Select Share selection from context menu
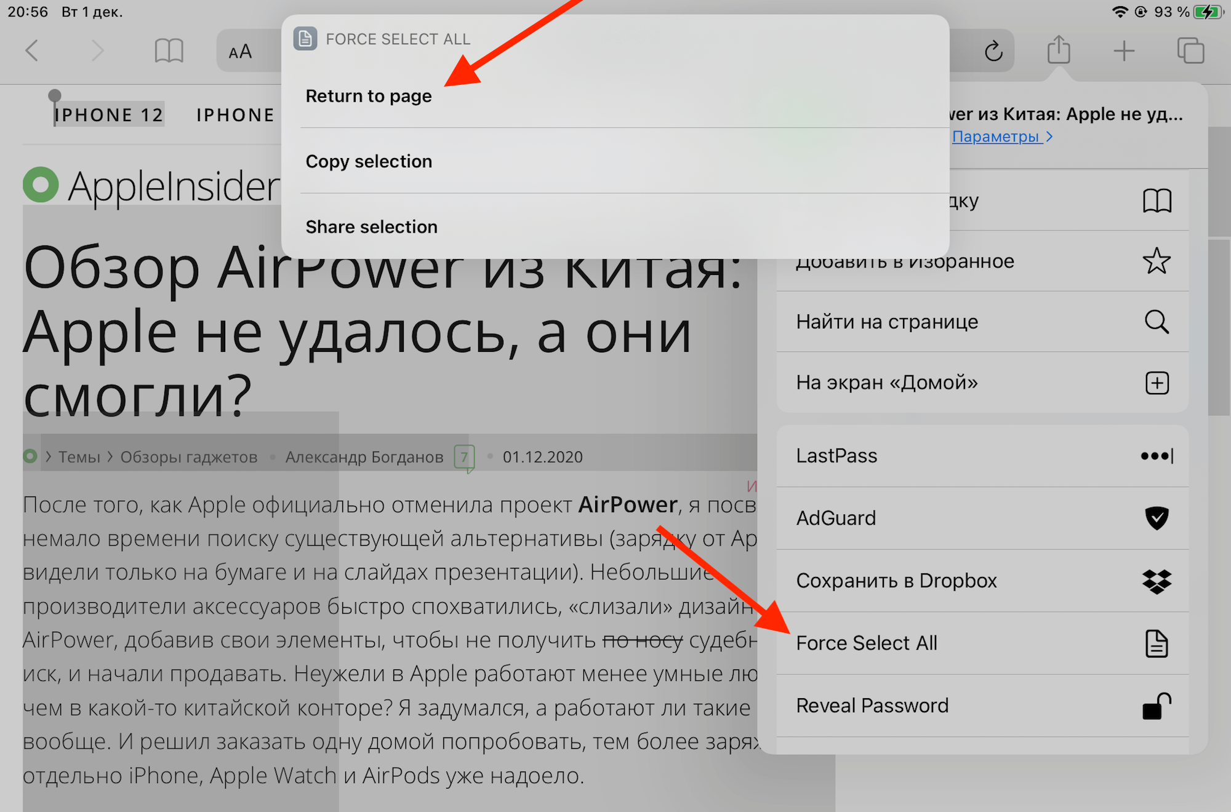 click(x=372, y=226)
